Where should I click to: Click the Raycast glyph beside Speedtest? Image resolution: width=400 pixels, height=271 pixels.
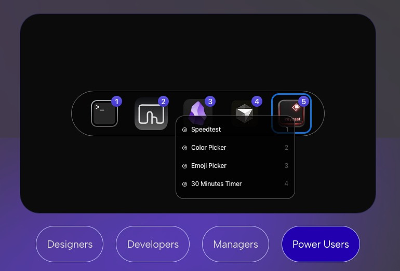point(185,130)
